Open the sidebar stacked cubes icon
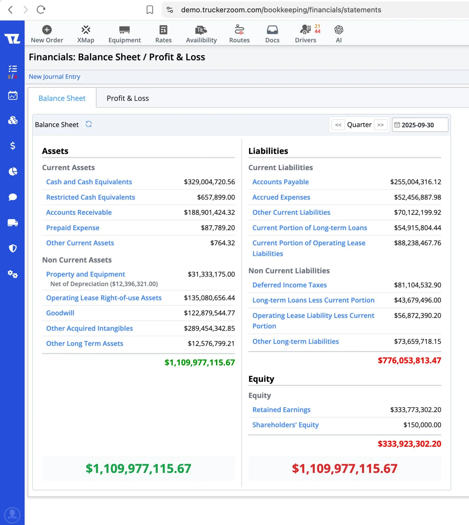Image resolution: width=469 pixels, height=525 pixels. [x=13, y=120]
